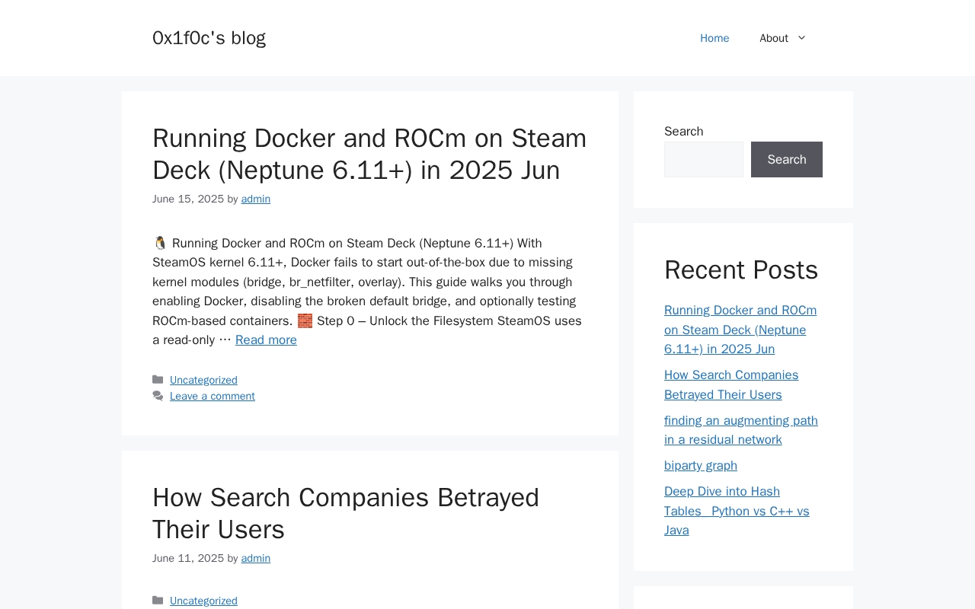This screenshot has height=609, width=975.
Task: Leave a comment on the Docker post
Action: click(x=213, y=396)
